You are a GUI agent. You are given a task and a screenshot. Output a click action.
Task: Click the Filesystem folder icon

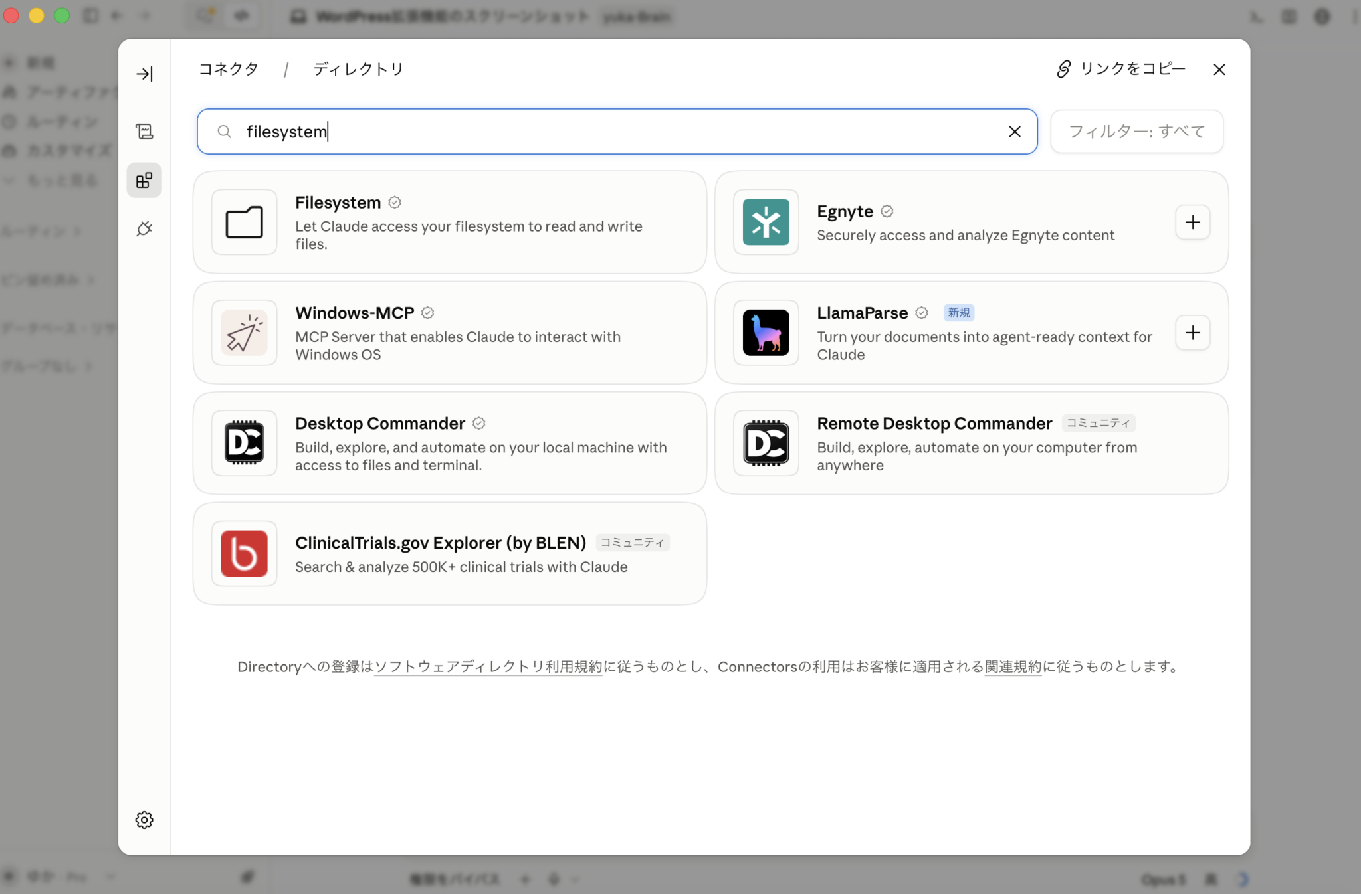point(244,222)
